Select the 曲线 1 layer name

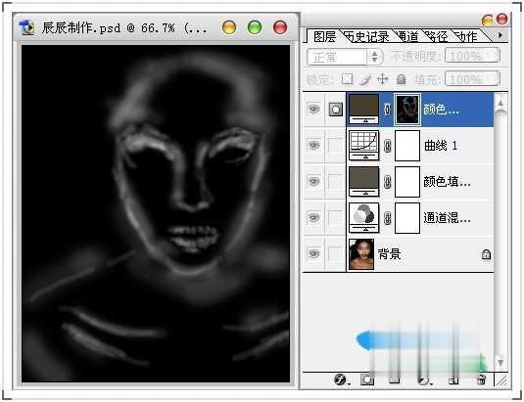pyautogui.click(x=441, y=146)
